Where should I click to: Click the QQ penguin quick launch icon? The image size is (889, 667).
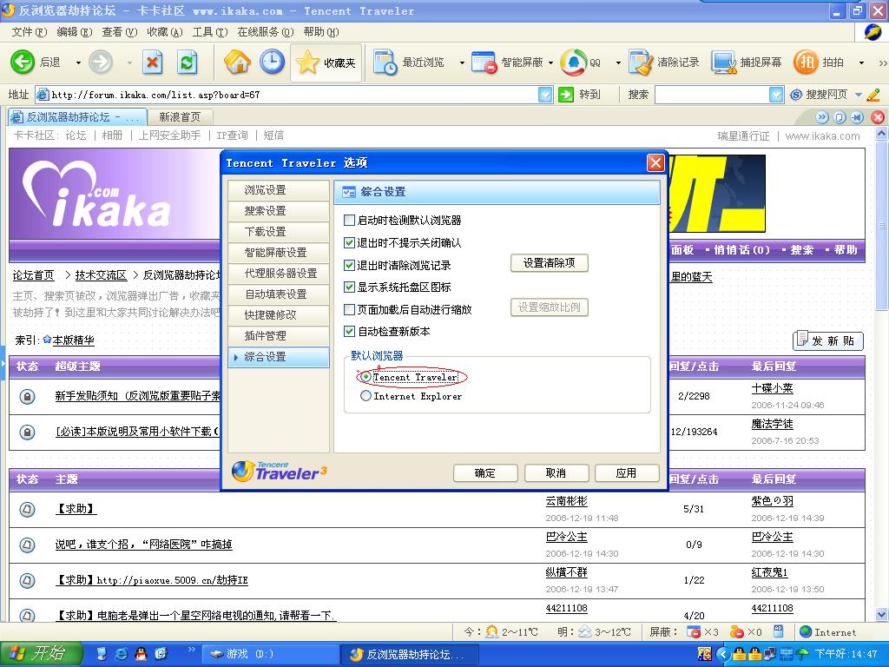pos(141,654)
